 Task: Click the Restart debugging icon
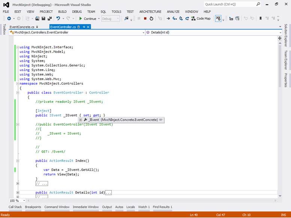point(151,18)
